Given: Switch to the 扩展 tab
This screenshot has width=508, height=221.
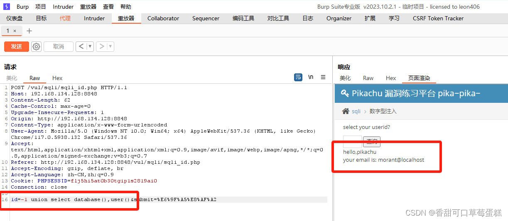Looking at the screenshot, I should (x=370, y=18).
